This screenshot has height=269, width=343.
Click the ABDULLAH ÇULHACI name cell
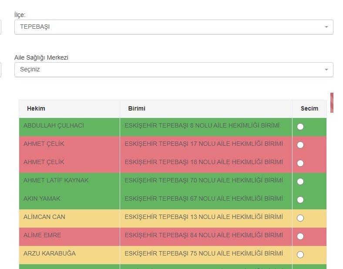(x=54, y=126)
